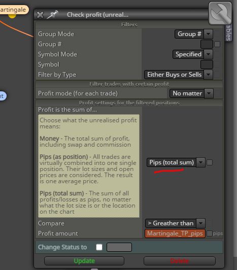Image resolution: width=237 pixels, height=270 pixels.
Task: Toggle the pips checkbox
Action: pos(209,233)
